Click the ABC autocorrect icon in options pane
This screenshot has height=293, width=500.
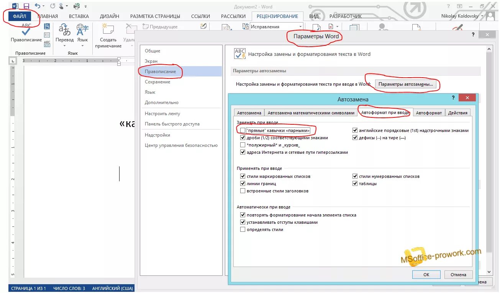pos(240,54)
